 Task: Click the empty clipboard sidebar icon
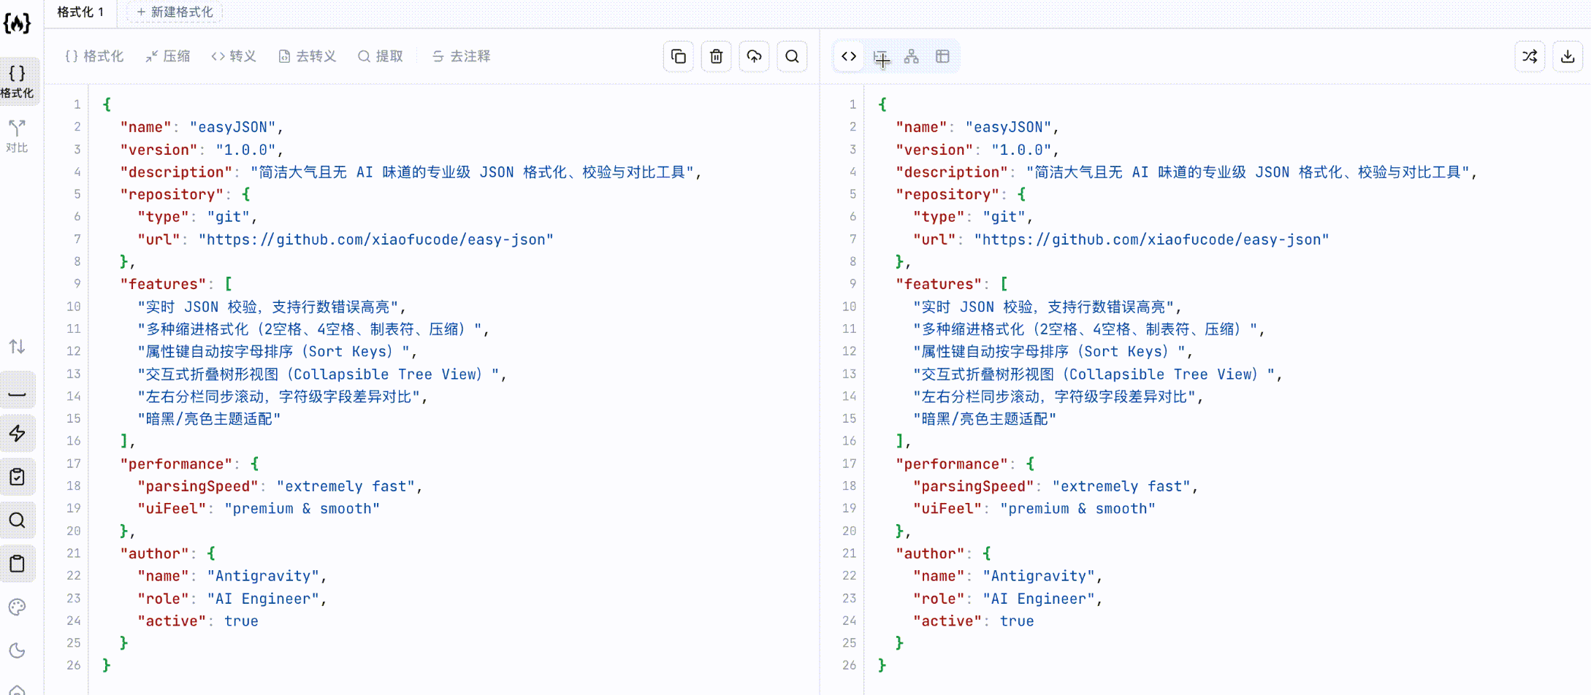[17, 564]
